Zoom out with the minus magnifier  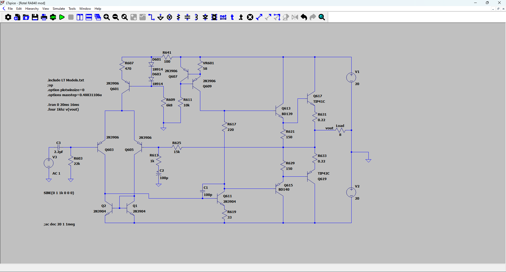(x=116, y=17)
